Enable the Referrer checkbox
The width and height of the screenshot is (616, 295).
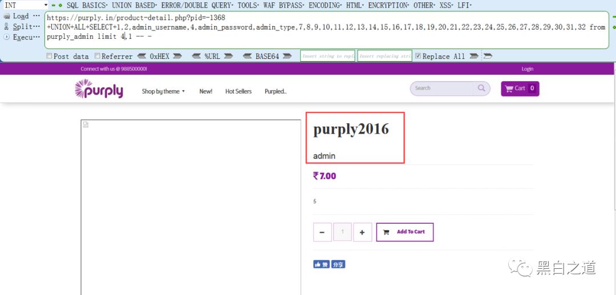pos(98,56)
